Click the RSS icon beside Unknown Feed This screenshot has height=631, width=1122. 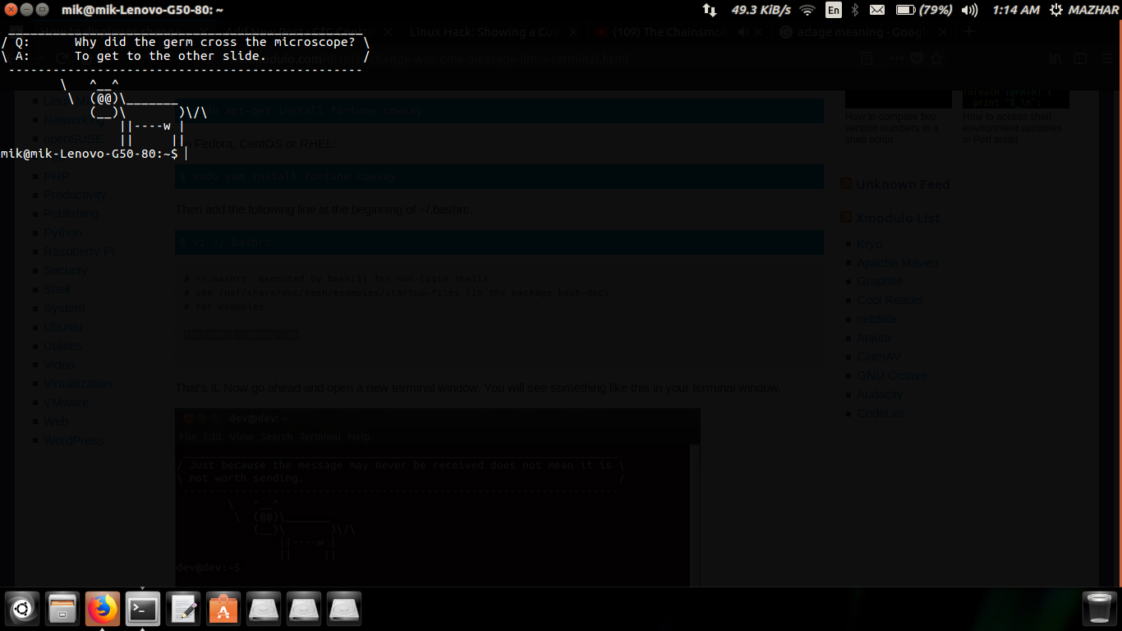846,184
